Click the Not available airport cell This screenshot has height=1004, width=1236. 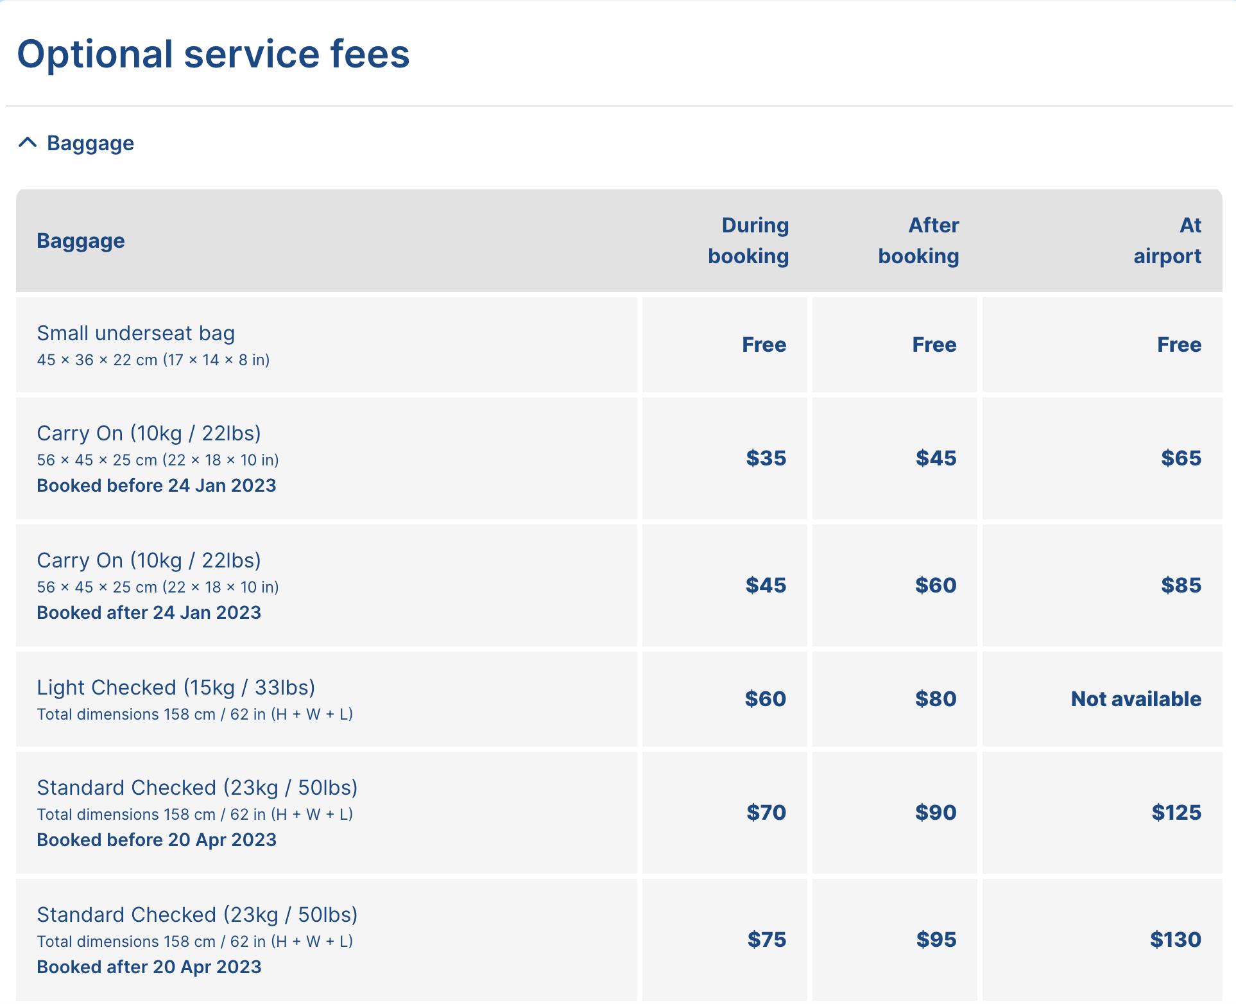[1136, 699]
